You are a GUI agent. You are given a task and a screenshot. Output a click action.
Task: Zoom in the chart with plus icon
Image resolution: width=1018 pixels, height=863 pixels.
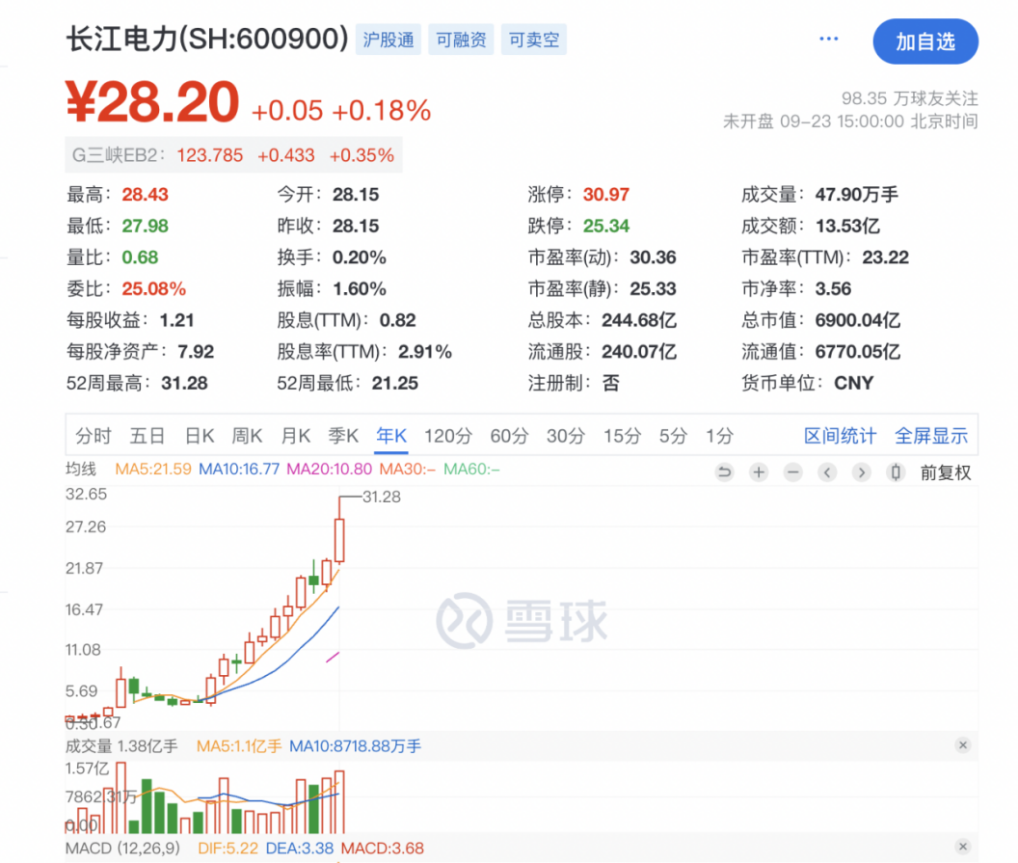coord(759,472)
